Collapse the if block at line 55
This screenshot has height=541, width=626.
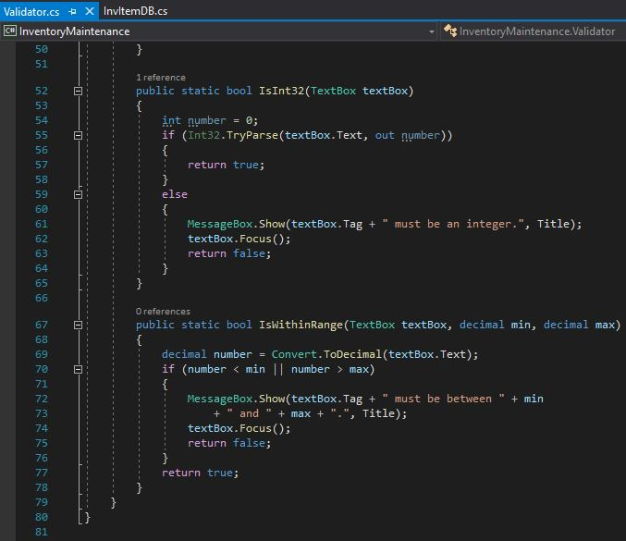79,135
